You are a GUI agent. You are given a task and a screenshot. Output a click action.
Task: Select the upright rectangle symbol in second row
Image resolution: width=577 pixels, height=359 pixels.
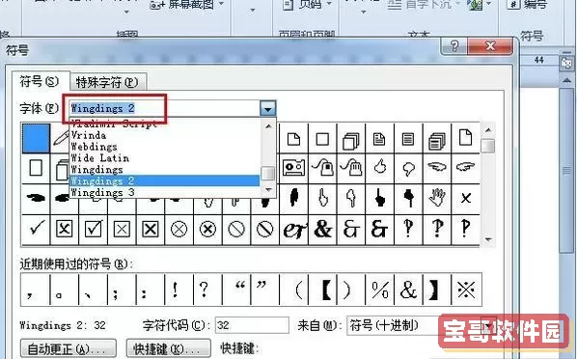(x=36, y=168)
